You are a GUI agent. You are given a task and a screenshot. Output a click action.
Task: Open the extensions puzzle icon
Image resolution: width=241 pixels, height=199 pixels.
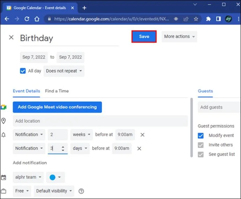coord(208,19)
